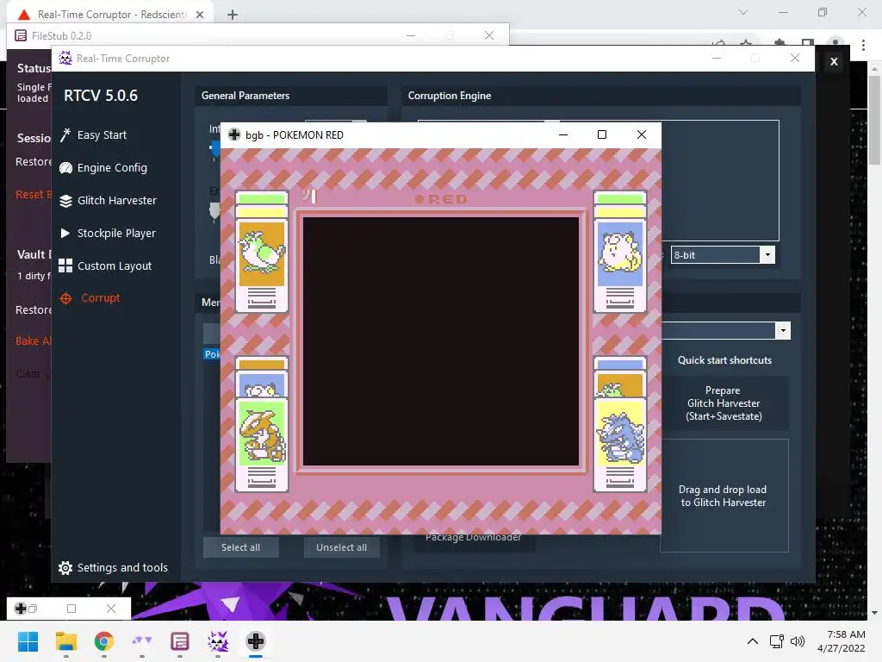Viewport: 882px width, 662px height.
Task: Click the browser tab search chevron
Action: pos(743,12)
